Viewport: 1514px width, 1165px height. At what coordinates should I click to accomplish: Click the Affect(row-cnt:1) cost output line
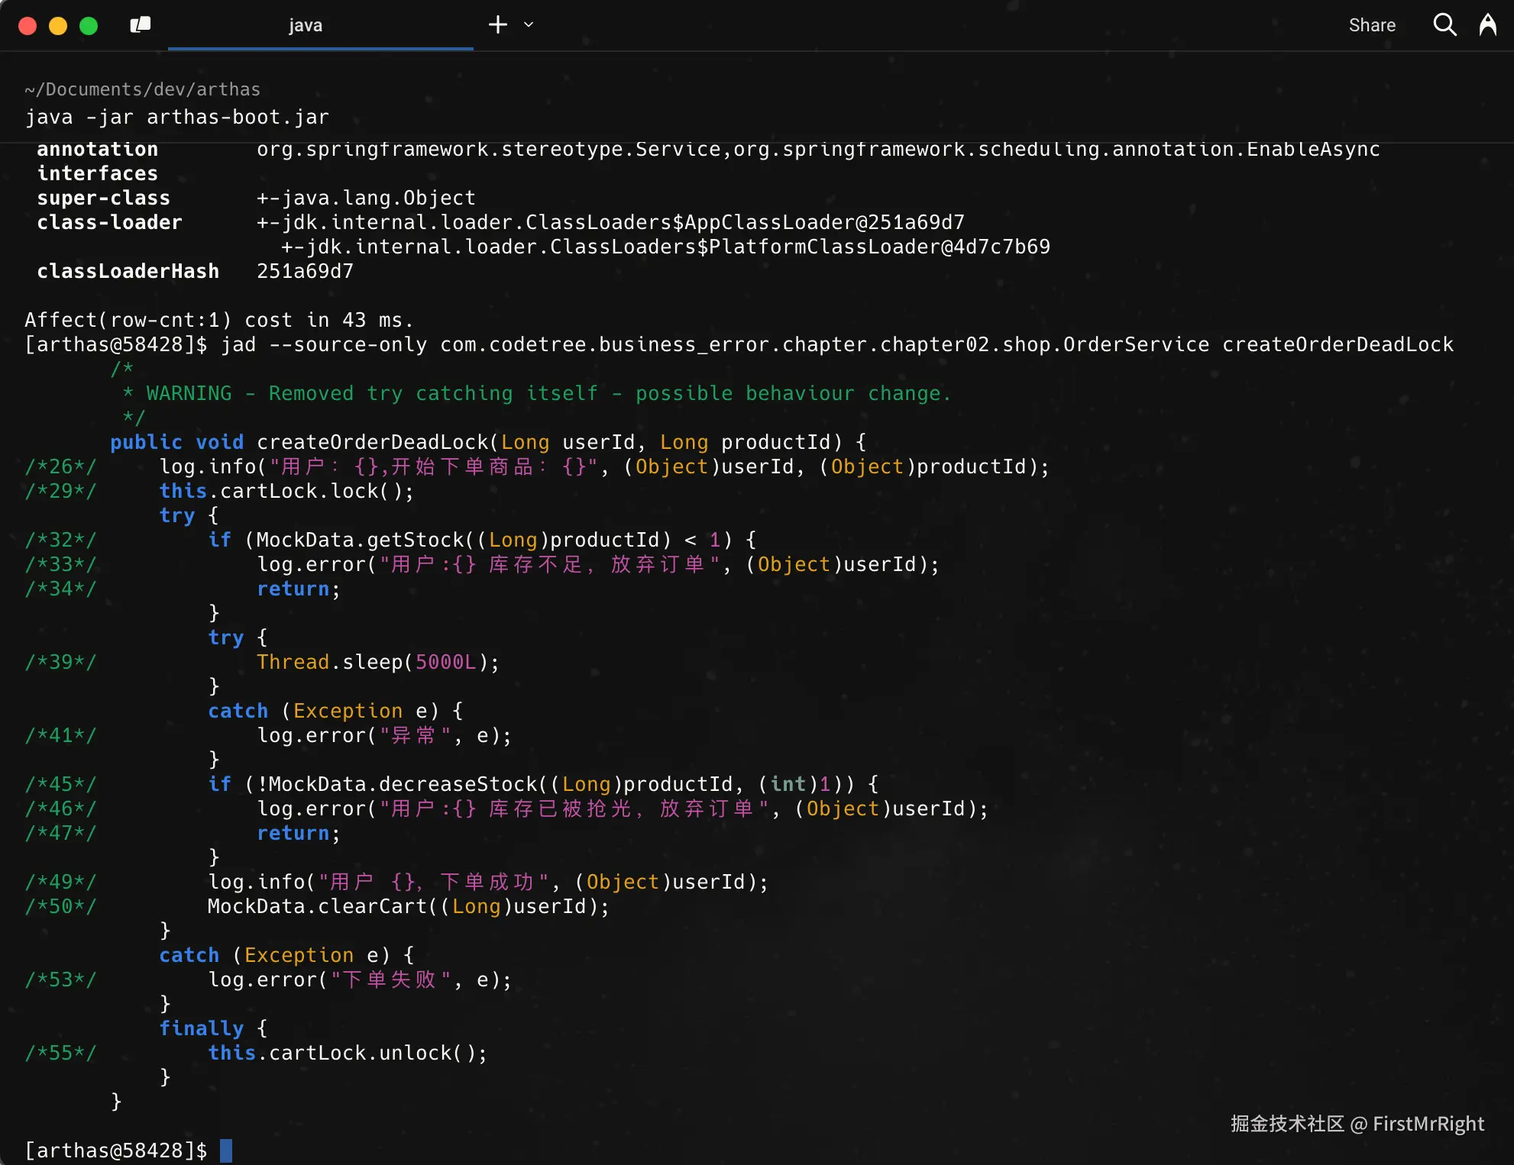coord(219,320)
